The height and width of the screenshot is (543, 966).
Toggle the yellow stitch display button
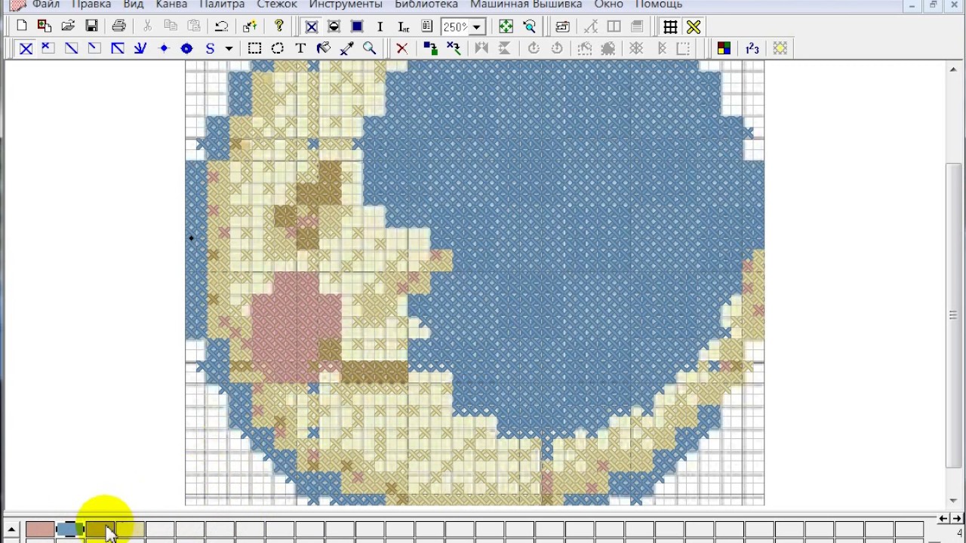tap(694, 26)
